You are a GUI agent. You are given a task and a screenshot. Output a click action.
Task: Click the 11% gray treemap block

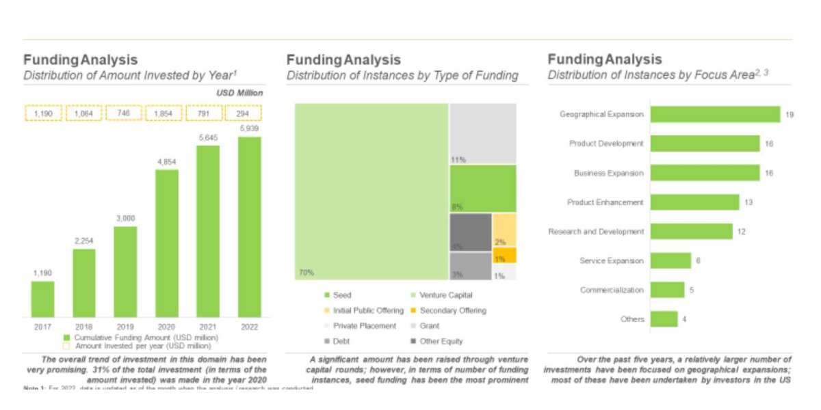482,133
